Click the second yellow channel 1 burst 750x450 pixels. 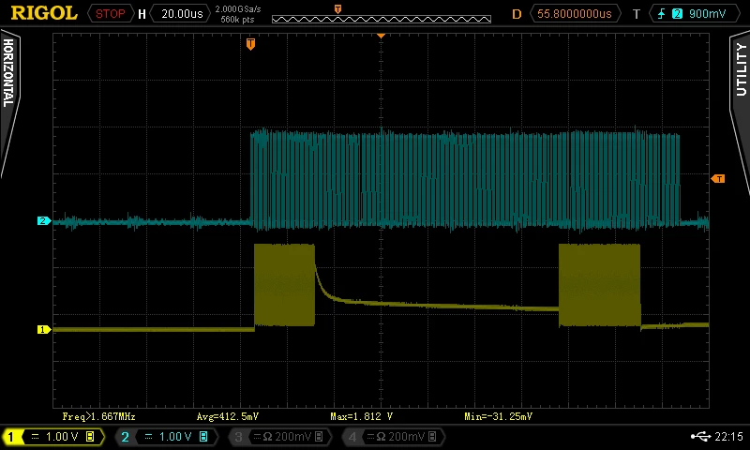pos(599,285)
